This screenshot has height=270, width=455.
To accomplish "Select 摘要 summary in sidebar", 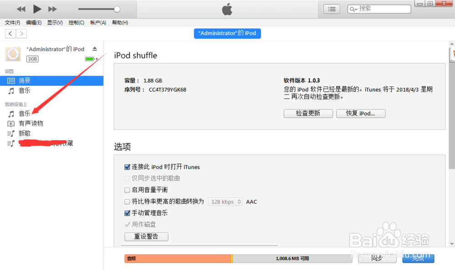I will [52, 81].
